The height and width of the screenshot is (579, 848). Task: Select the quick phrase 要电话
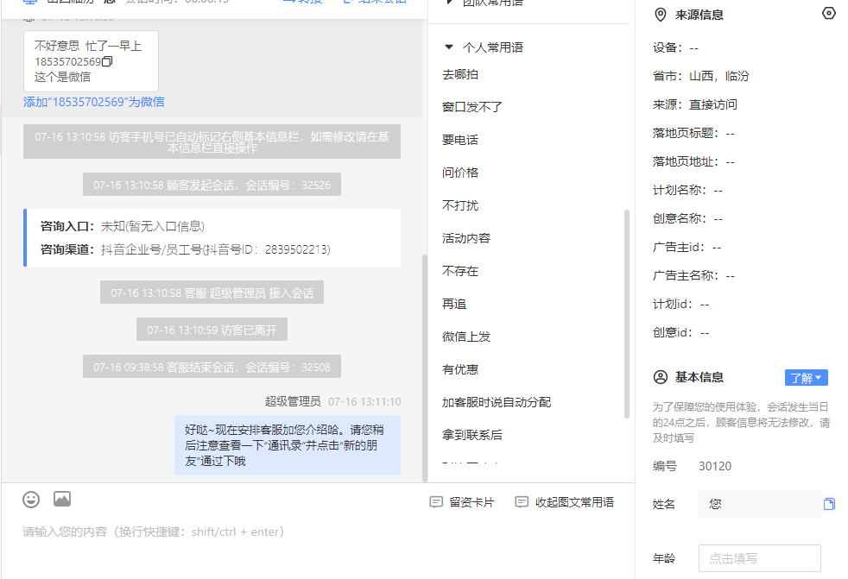click(460, 140)
